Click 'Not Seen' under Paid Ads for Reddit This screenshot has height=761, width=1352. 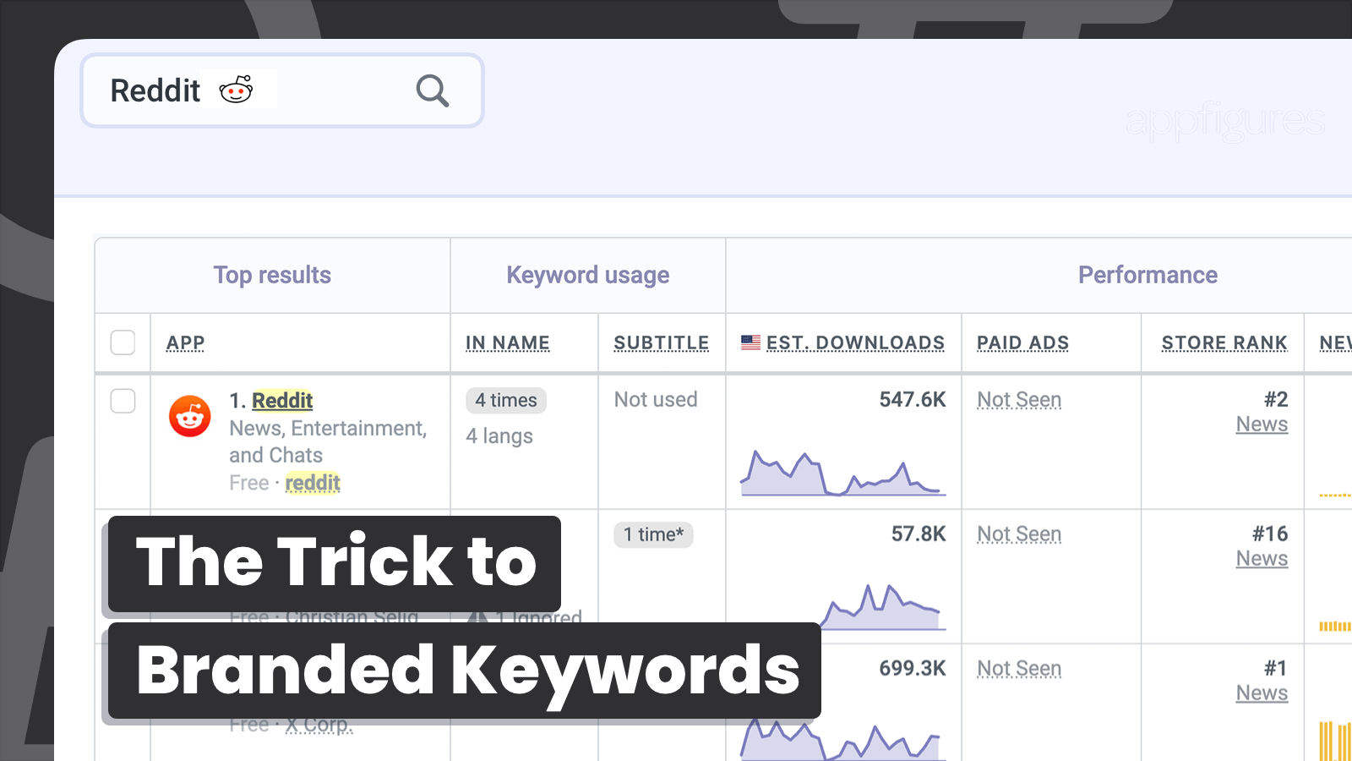(x=1019, y=399)
